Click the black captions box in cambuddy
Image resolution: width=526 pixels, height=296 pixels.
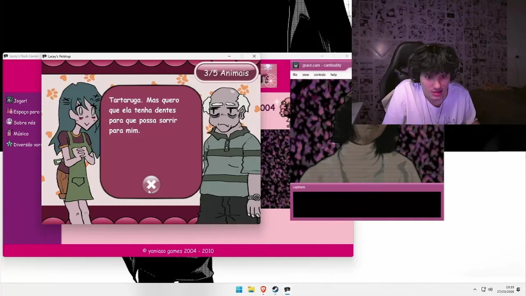point(367,204)
